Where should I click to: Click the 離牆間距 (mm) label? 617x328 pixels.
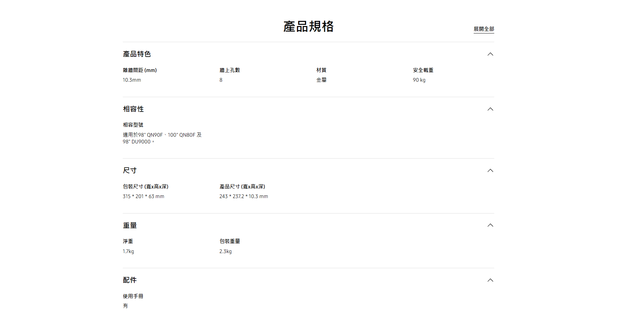pyautogui.click(x=140, y=70)
